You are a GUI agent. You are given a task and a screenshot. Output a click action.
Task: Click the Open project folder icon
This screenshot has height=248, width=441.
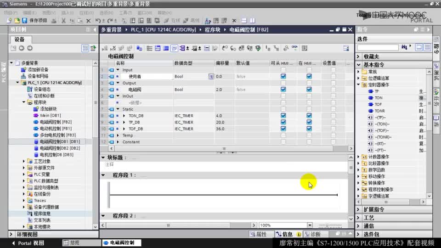pos(17,21)
